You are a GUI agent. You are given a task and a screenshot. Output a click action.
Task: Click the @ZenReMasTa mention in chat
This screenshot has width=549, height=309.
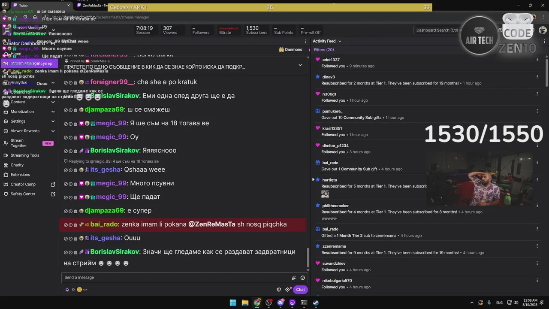[212, 224]
